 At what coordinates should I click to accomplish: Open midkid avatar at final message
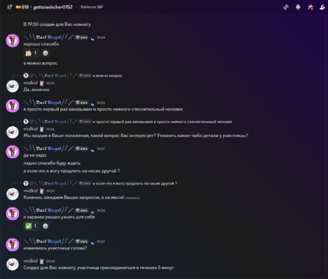click(x=13, y=264)
